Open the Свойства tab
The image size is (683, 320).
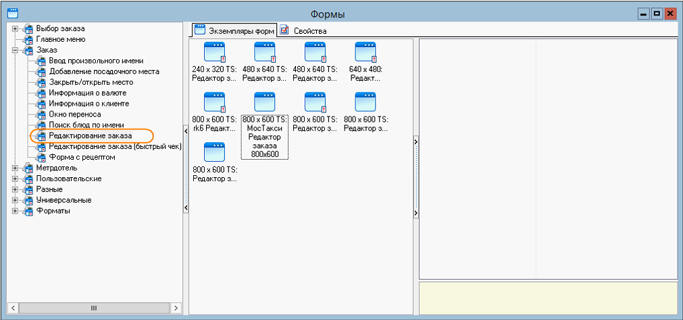(x=309, y=31)
